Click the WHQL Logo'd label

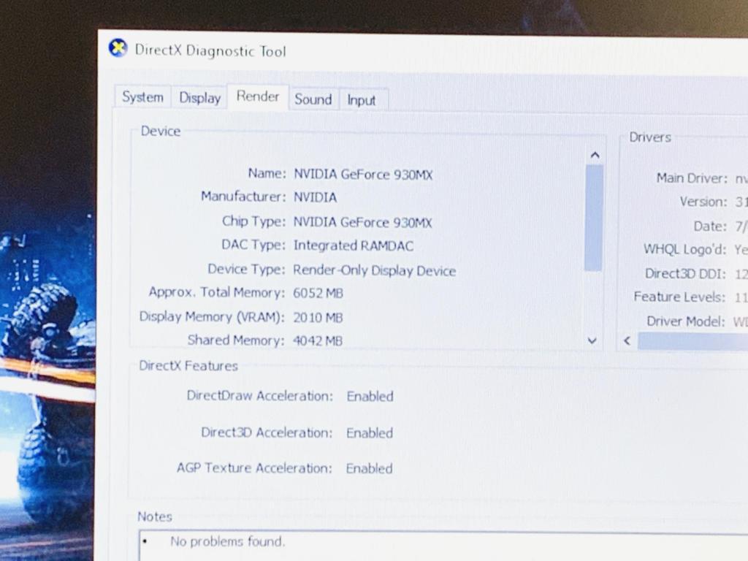(x=685, y=249)
